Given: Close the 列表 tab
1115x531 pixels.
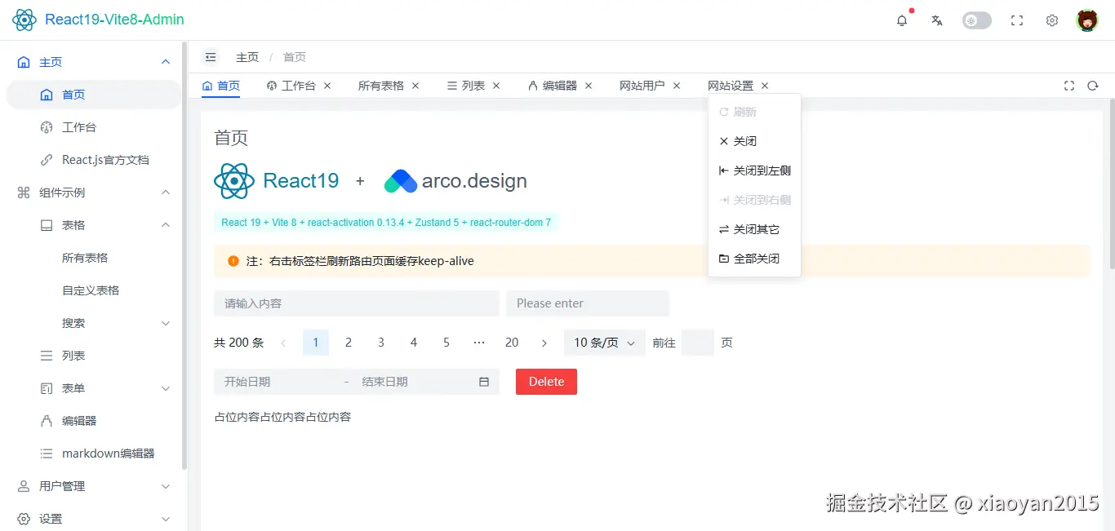Looking at the screenshot, I should click(496, 86).
